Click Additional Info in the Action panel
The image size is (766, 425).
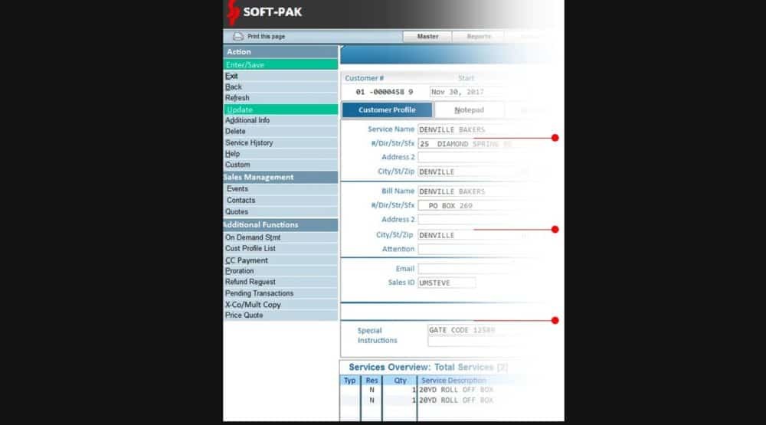click(247, 120)
